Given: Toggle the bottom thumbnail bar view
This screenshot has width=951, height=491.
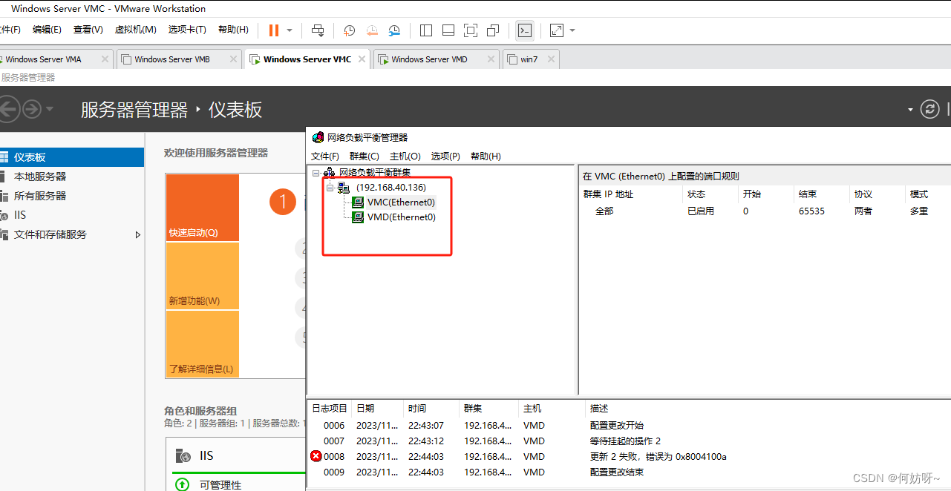Looking at the screenshot, I should click(x=448, y=30).
